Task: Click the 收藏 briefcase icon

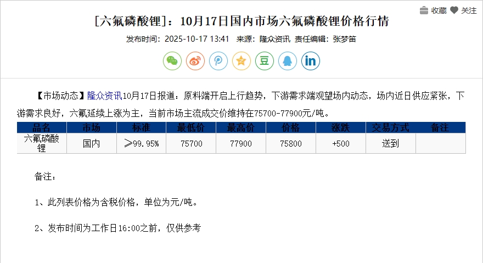Action: click(x=424, y=10)
